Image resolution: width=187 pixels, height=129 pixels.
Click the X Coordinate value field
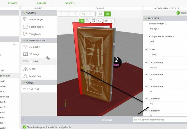pyautogui.click(x=168, y=68)
